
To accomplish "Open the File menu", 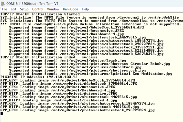I will coord(4,9).
